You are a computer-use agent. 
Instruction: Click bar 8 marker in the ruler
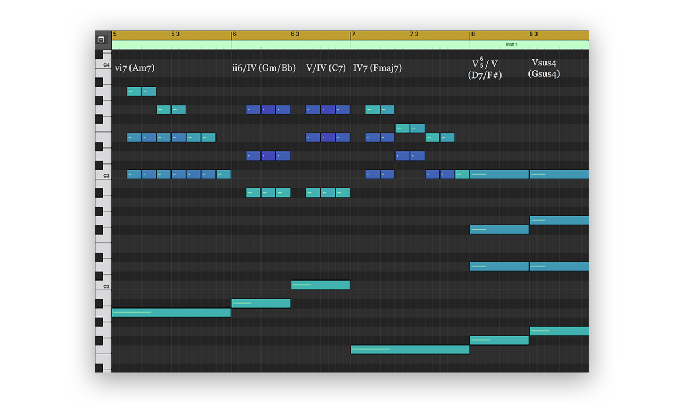click(473, 34)
